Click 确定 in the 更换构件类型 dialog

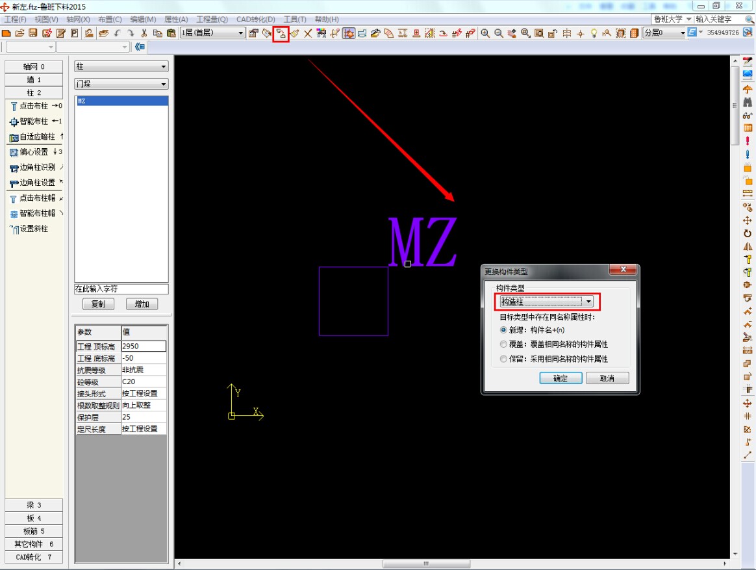point(561,378)
